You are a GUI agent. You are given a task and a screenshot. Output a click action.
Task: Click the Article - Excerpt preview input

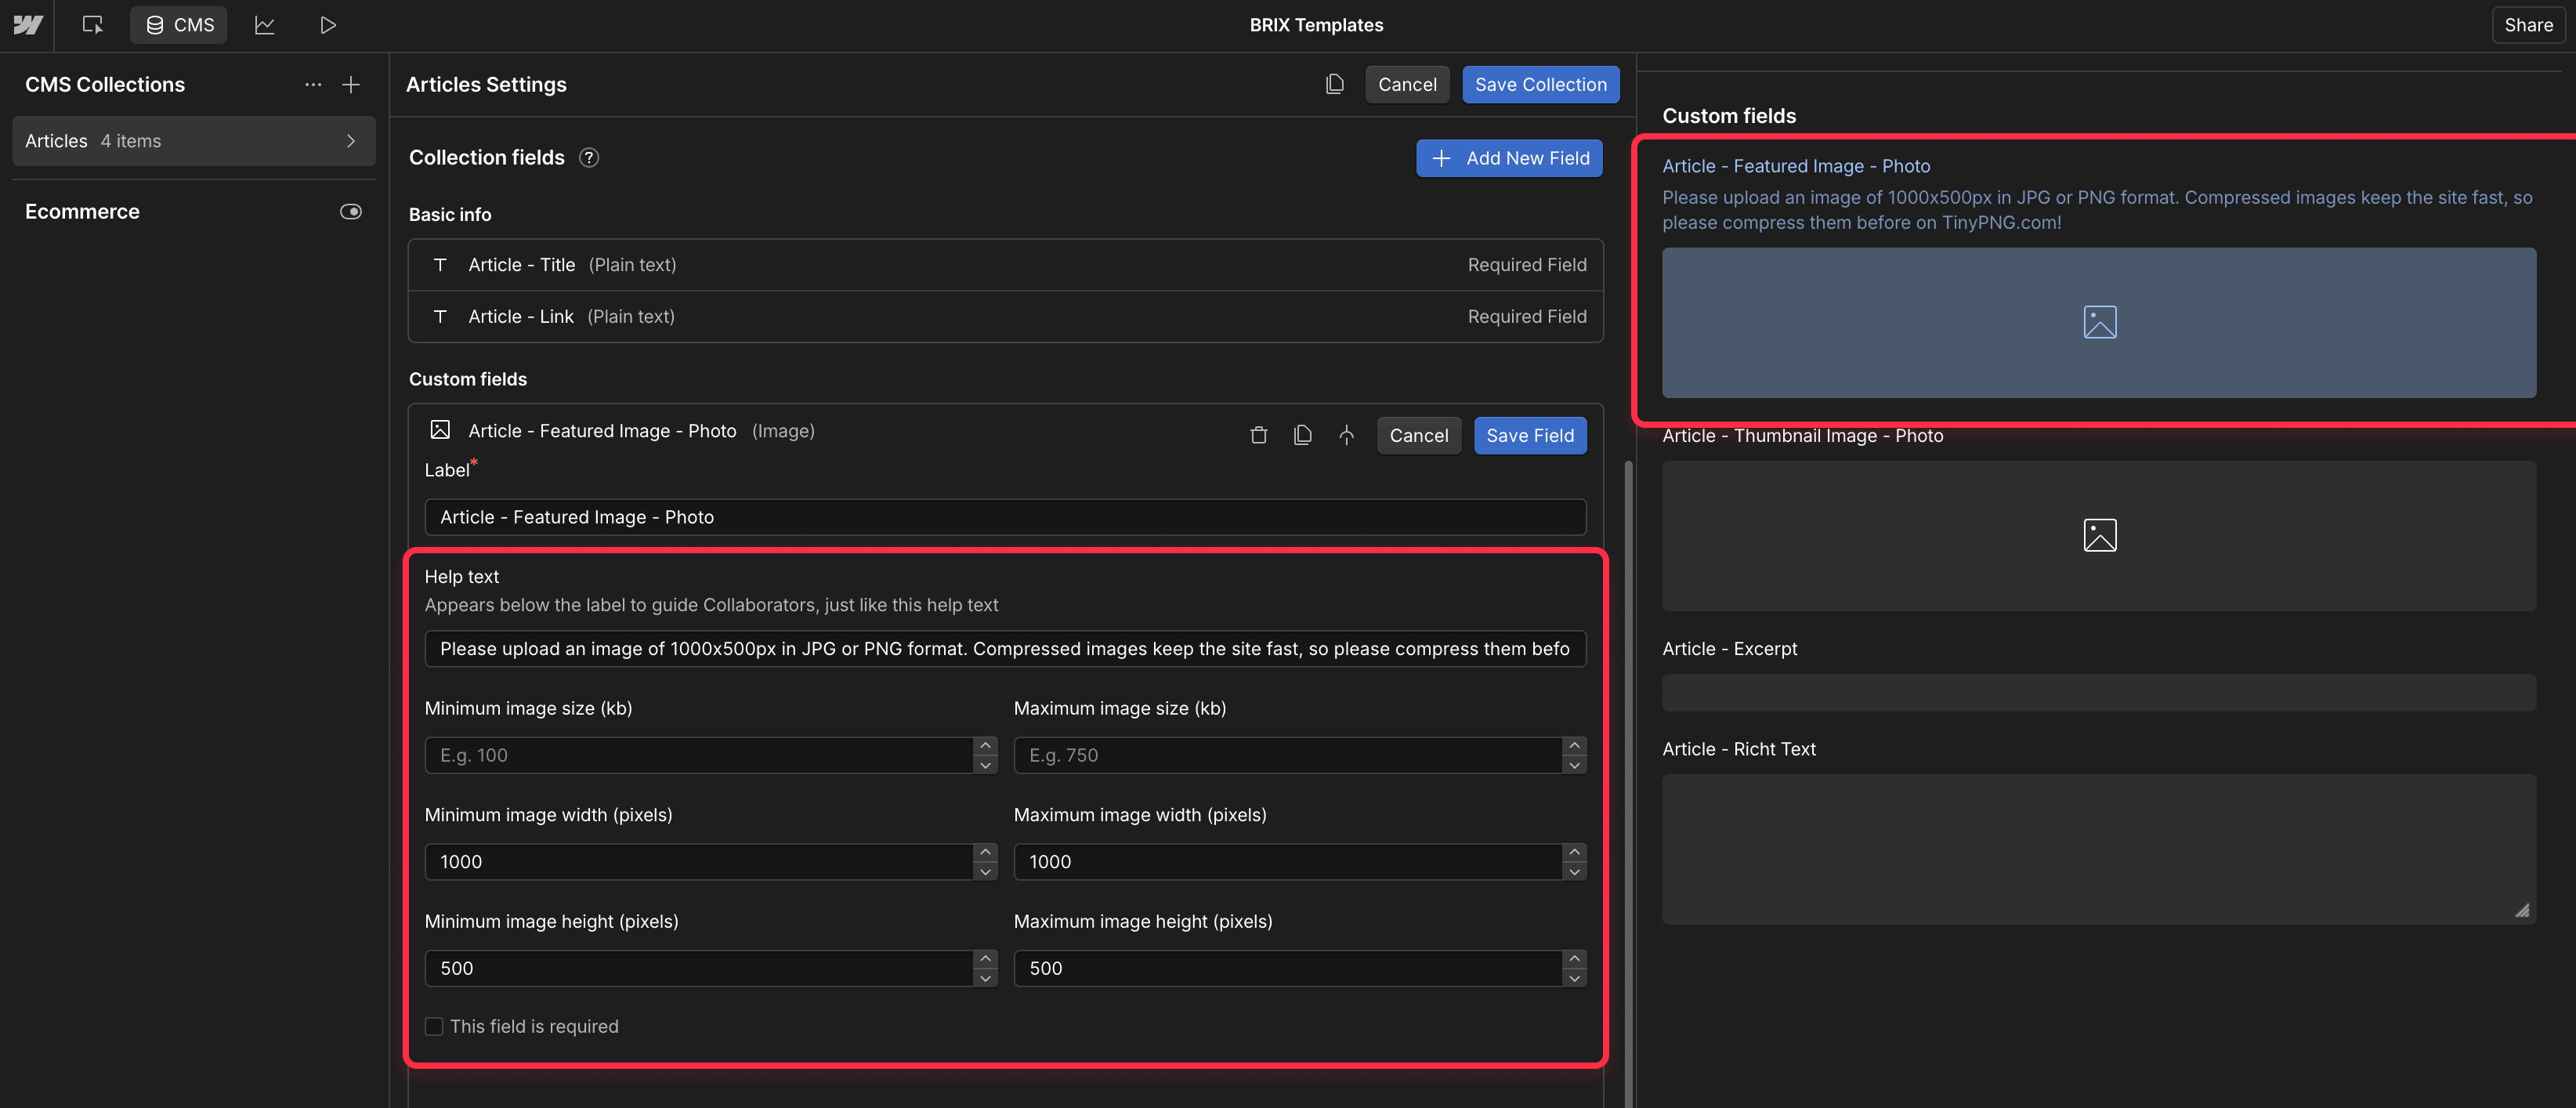[2098, 693]
